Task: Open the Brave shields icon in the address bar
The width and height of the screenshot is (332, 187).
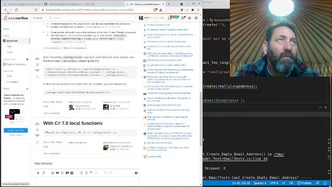Action: click(155, 10)
